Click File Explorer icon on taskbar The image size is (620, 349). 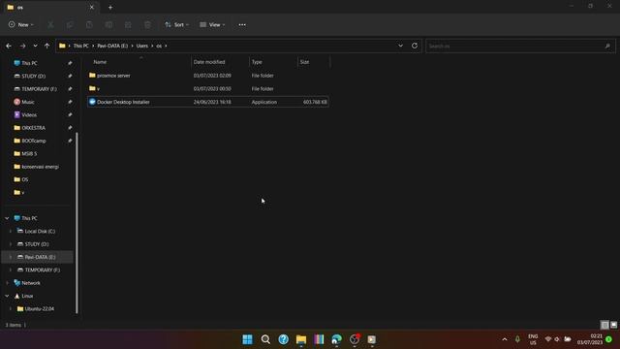(x=301, y=339)
